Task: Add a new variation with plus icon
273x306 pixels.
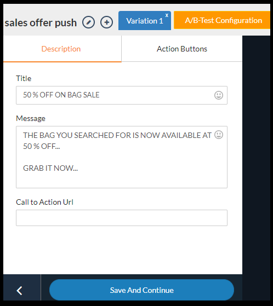Action: pyautogui.click(x=106, y=22)
